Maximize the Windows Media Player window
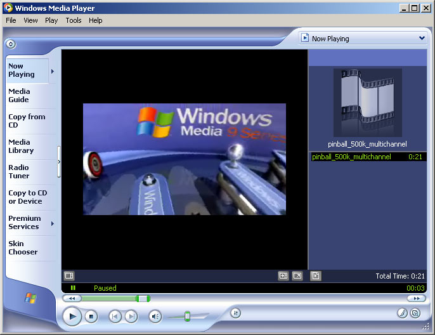This screenshot has height=335, width=435. [x=415, y=8]
